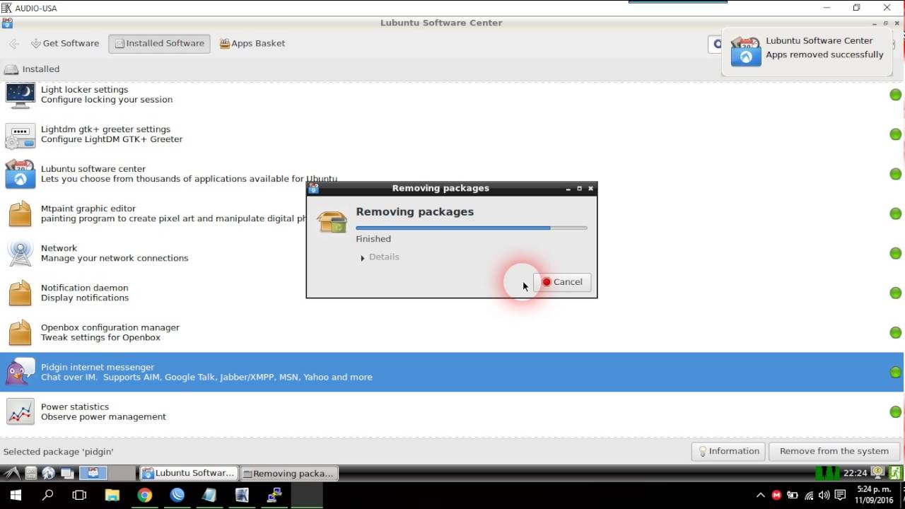
Task: Click green status dot for Pidgin internet messenger
Action: [895, 372]
